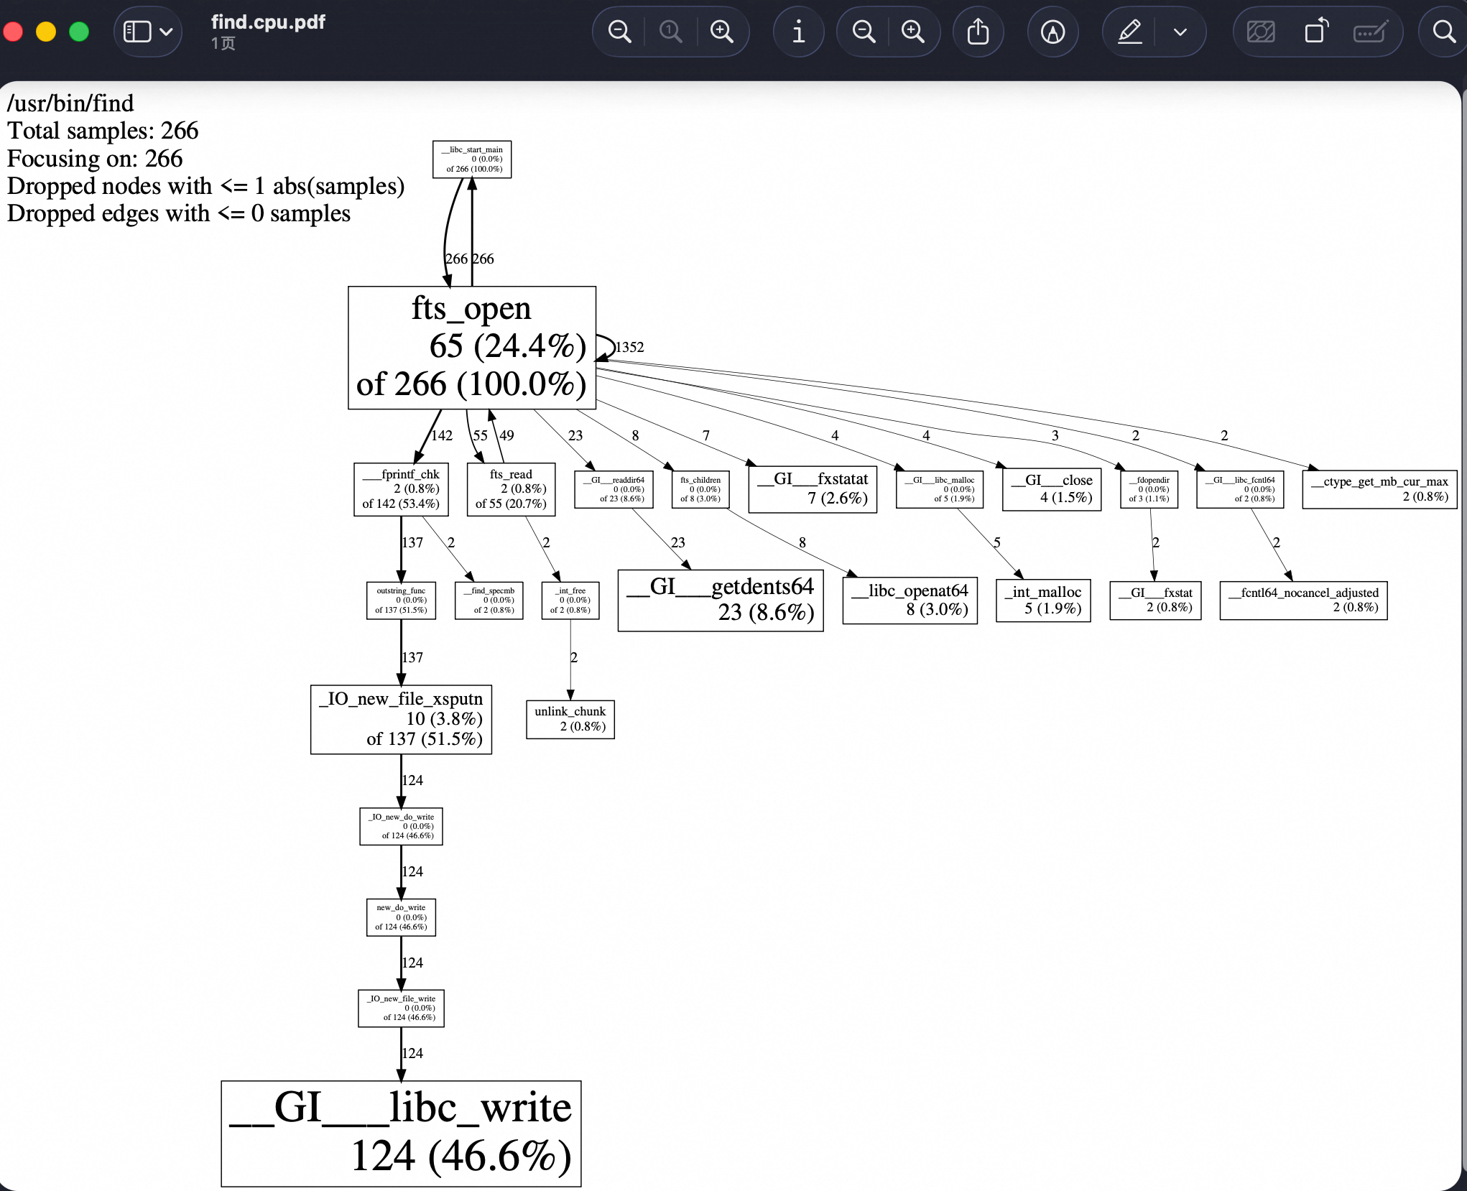Click the green full-screen window button
Viewport: 1467px width, 1191px height.
coord(79,32)
